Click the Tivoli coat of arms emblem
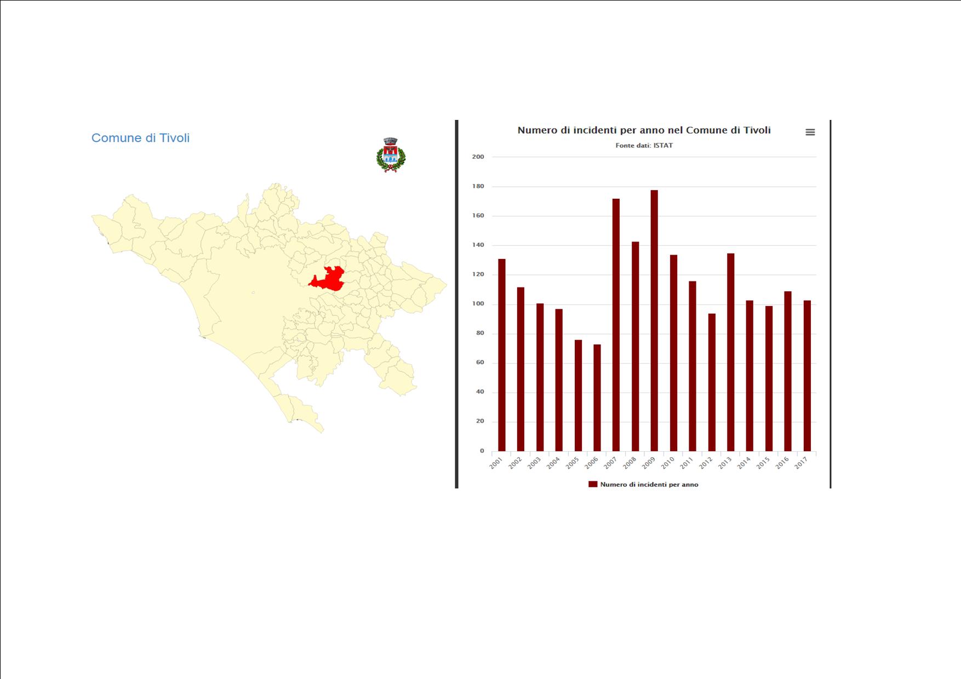Viewport: 961px width, 679px height. pos(391,155)
